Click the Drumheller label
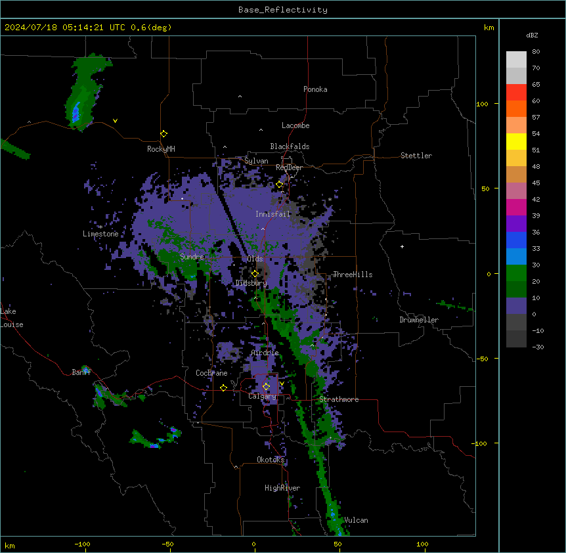Viewport: 566px width, 553px height. (x=419, y=320)
